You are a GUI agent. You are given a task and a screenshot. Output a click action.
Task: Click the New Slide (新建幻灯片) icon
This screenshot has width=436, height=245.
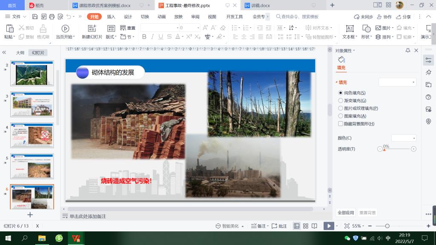coord(92,28)
